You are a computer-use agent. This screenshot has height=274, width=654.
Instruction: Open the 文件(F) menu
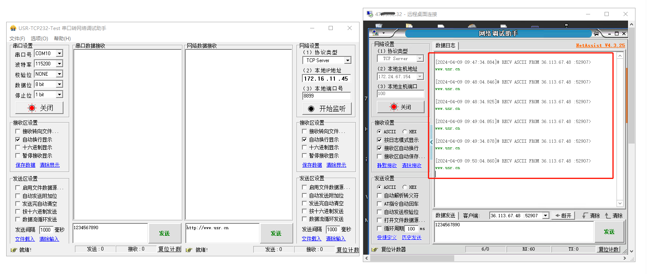17,38
